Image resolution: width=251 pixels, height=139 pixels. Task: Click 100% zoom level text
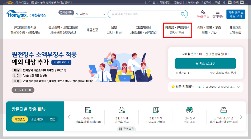click(236, 3)
